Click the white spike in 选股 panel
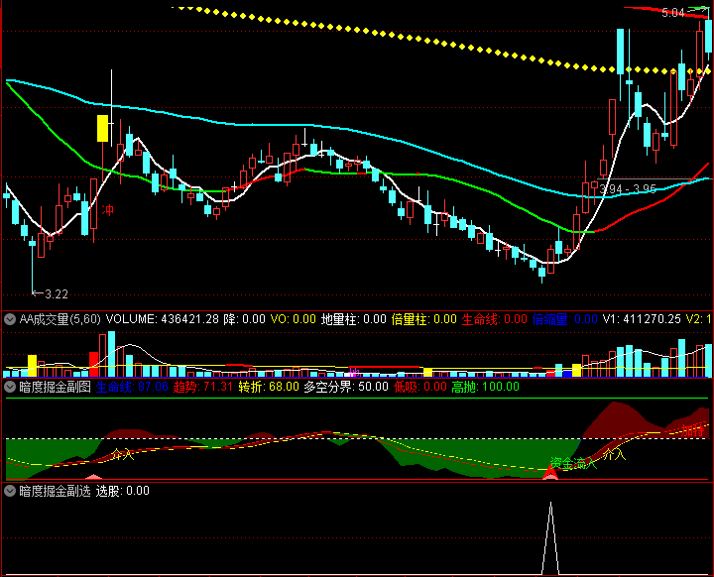 tap(550, 535)
